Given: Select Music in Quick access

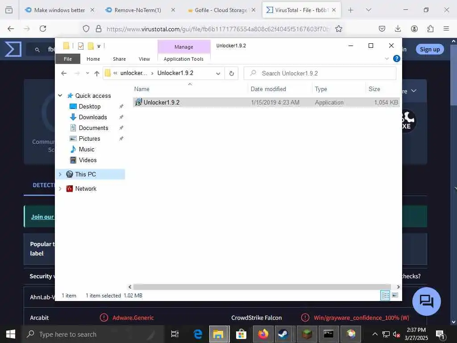Looking at the screenshot, I should (x=86, y=149).
